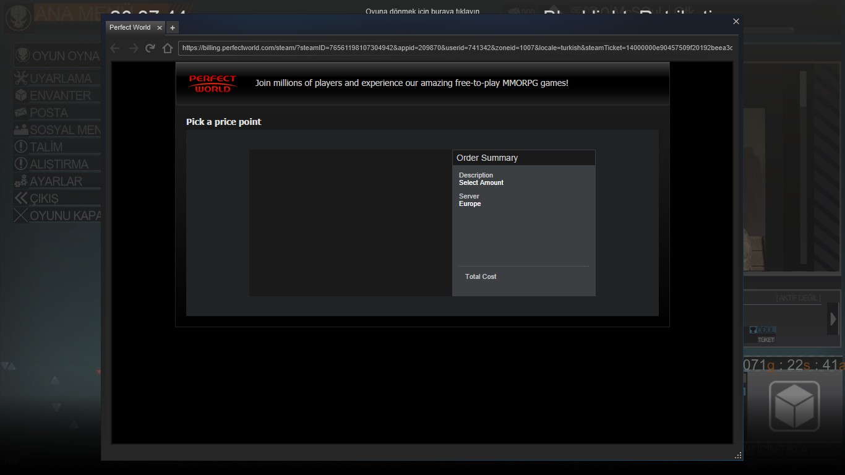
Task: Click the Total Cost label
Action: (481, 276)
